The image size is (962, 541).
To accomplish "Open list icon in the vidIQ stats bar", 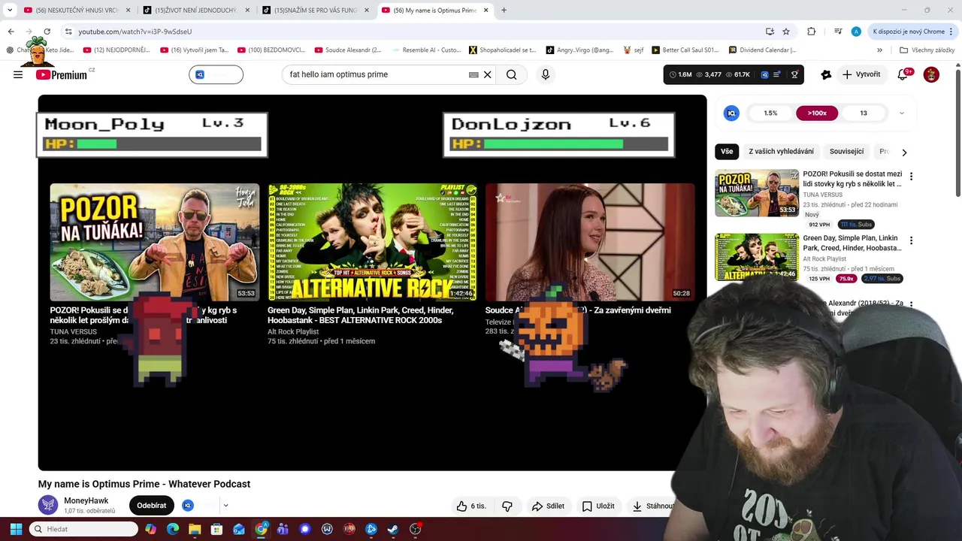I will 776,74.
